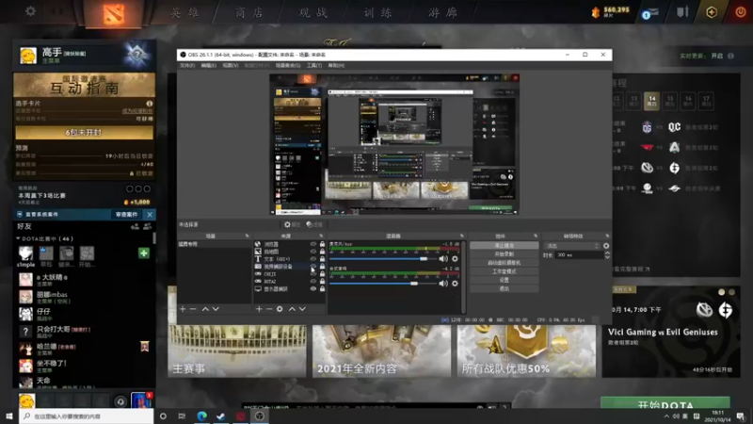The height and width of the screenshot is (424, 753).
Task: Click 开始DOTA play button
Action: pos(665,404)
